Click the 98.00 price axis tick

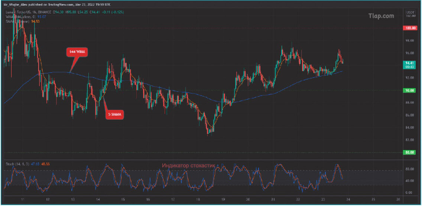point(410,40)
